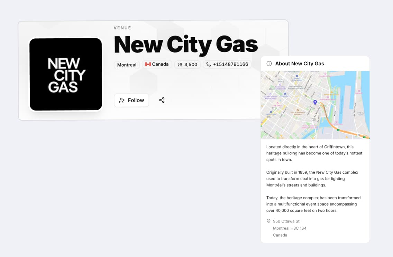The height and width of the screenshot is (257, 393).
Task: Click the New City Gas logo thumbnail
Action: [x=66, y=74]
